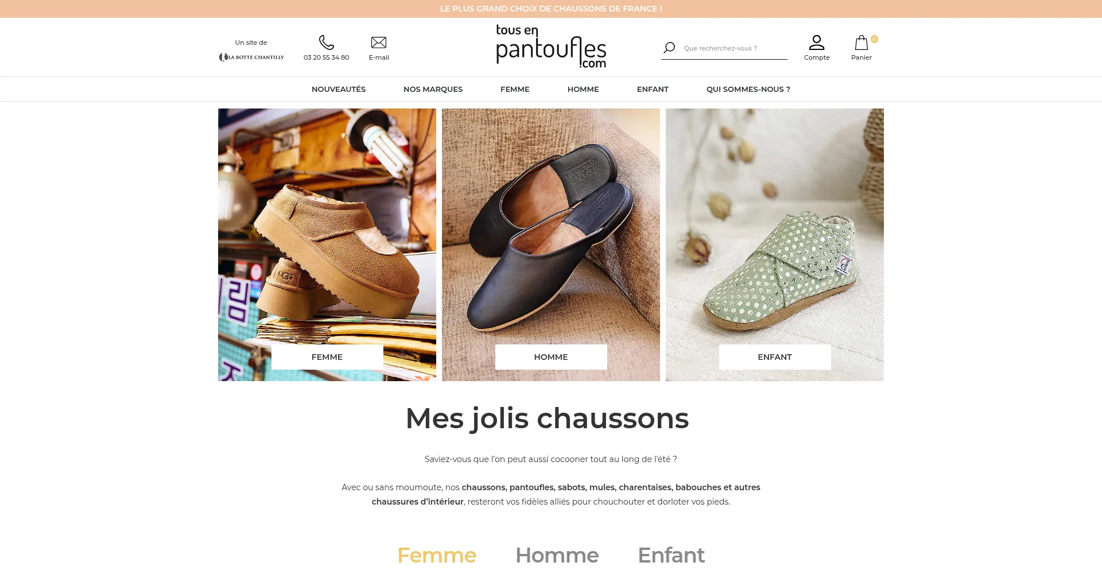The image size is (1102, 570).
Task: Expand the Enfant navigation menu
Action: pyautogui.click(x=653, y=89)
